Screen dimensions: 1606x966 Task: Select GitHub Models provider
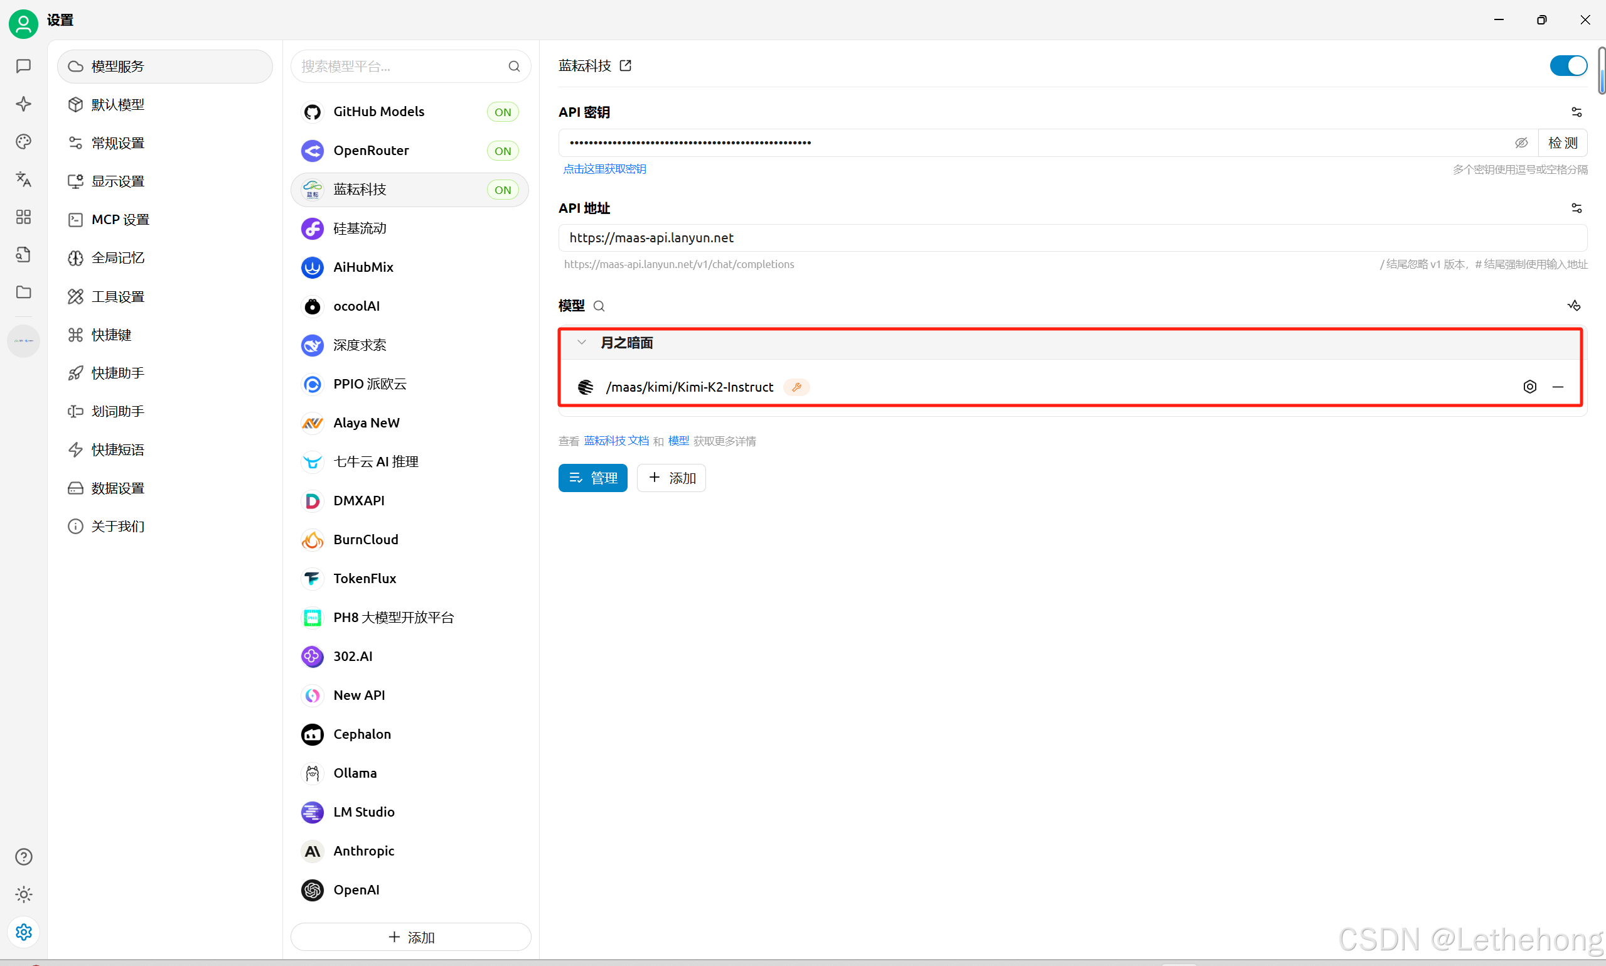click(x=410, y=112)
